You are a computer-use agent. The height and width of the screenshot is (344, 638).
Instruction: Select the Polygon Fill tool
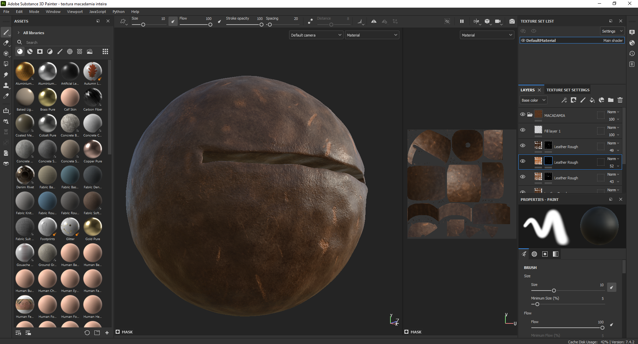coord(6,64)
